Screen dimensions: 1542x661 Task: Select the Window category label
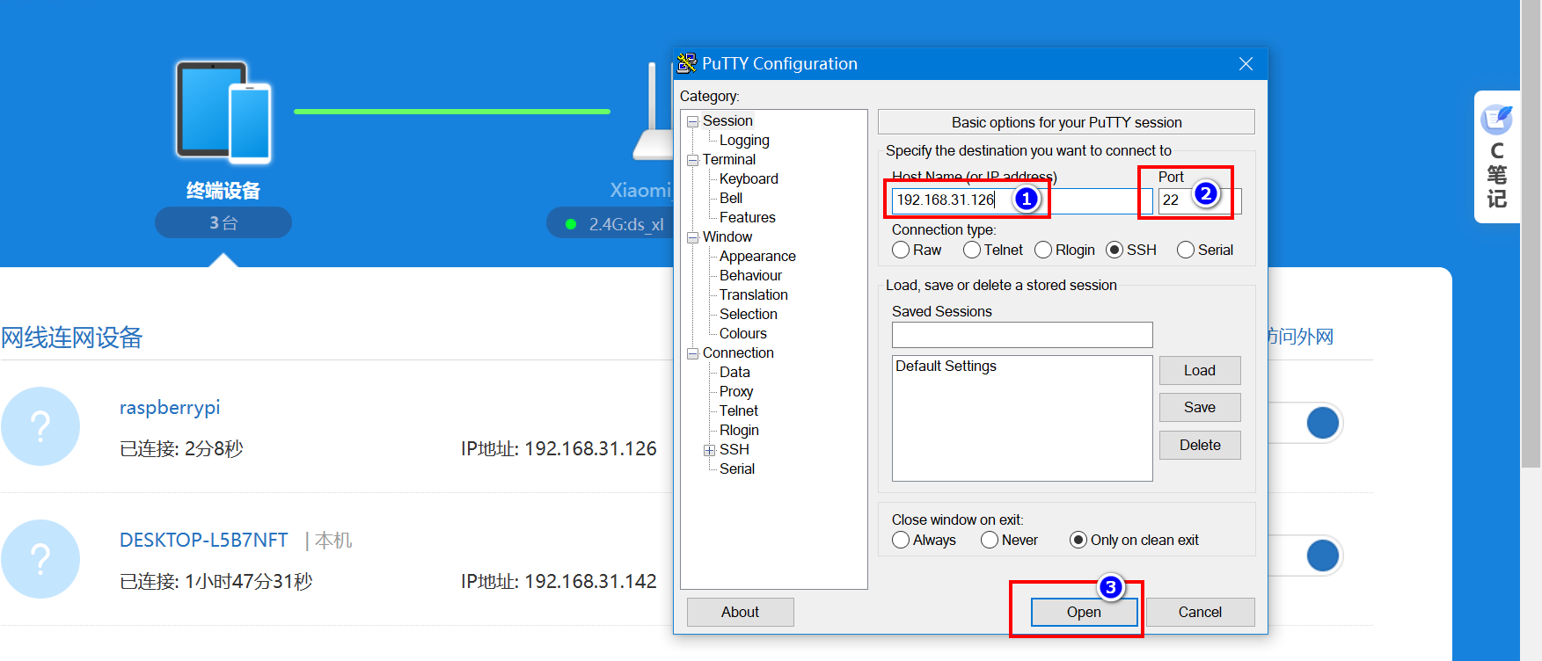pyautogui.click(x=727, y=236)
